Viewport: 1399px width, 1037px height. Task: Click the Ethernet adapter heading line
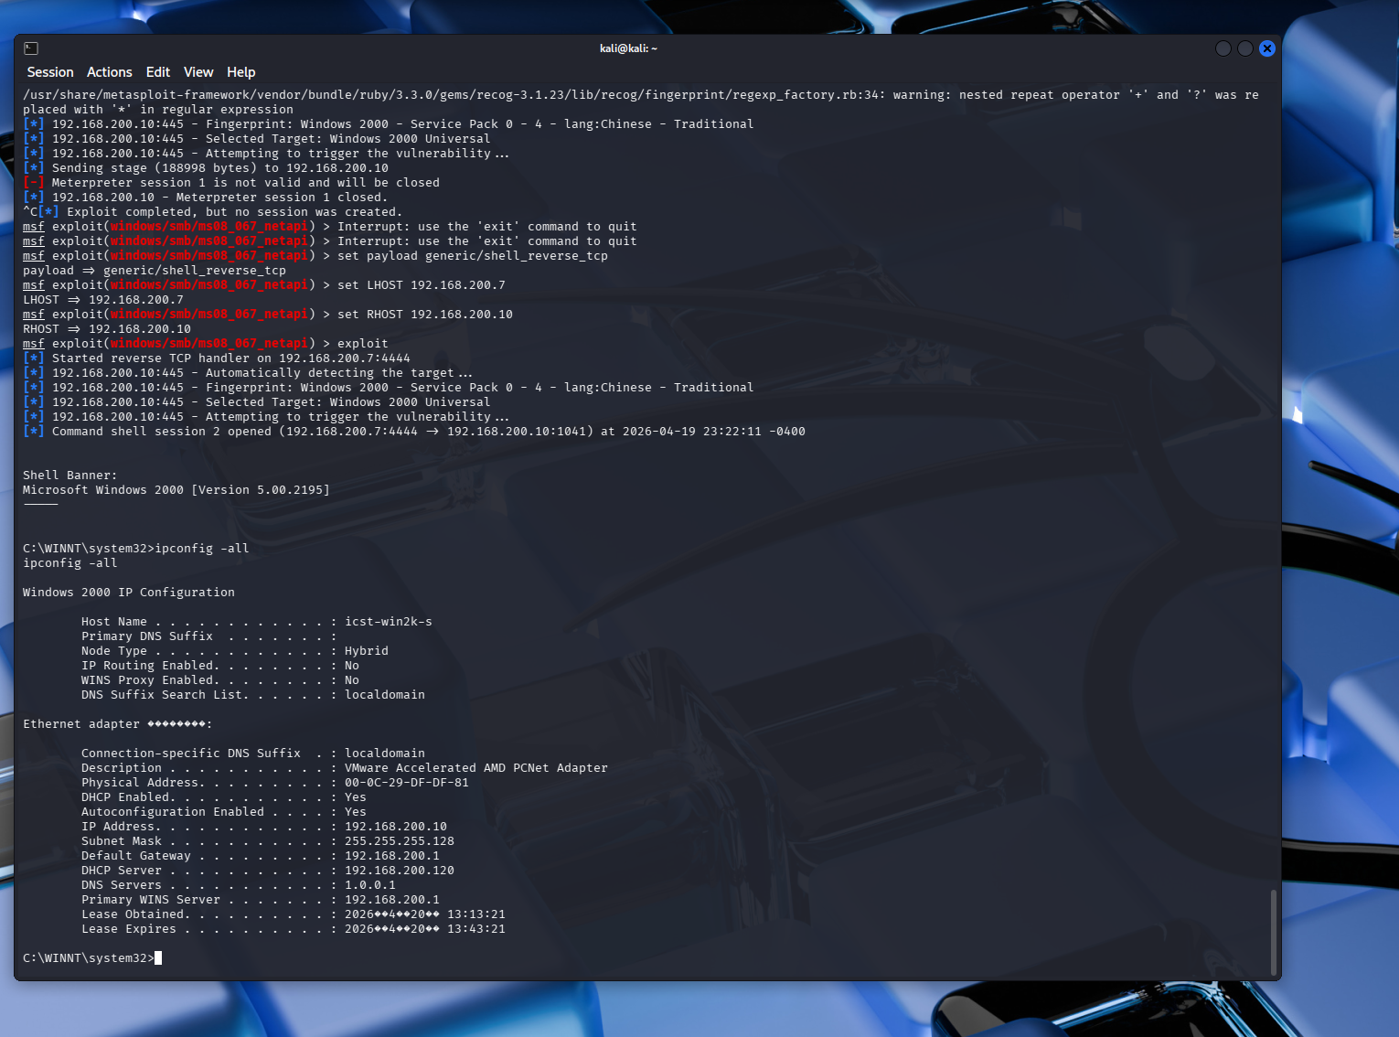[118, 724]
